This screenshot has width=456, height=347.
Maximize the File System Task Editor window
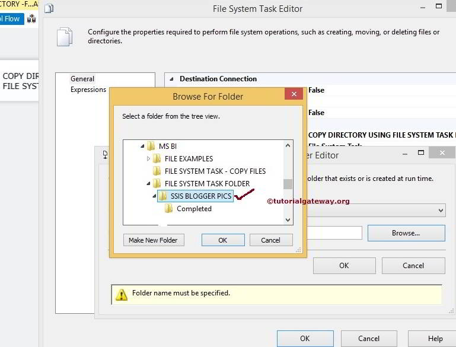pyautogui.click(x=439, y=6)
